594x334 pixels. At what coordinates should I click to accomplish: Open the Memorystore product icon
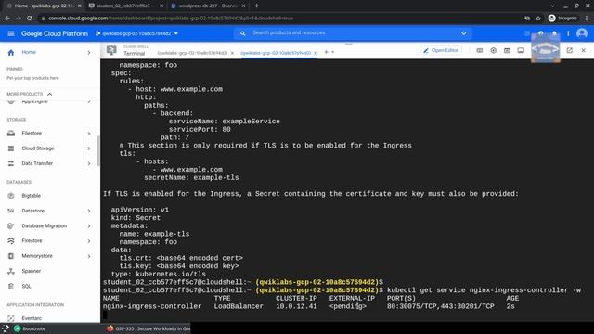click(11, 256)
